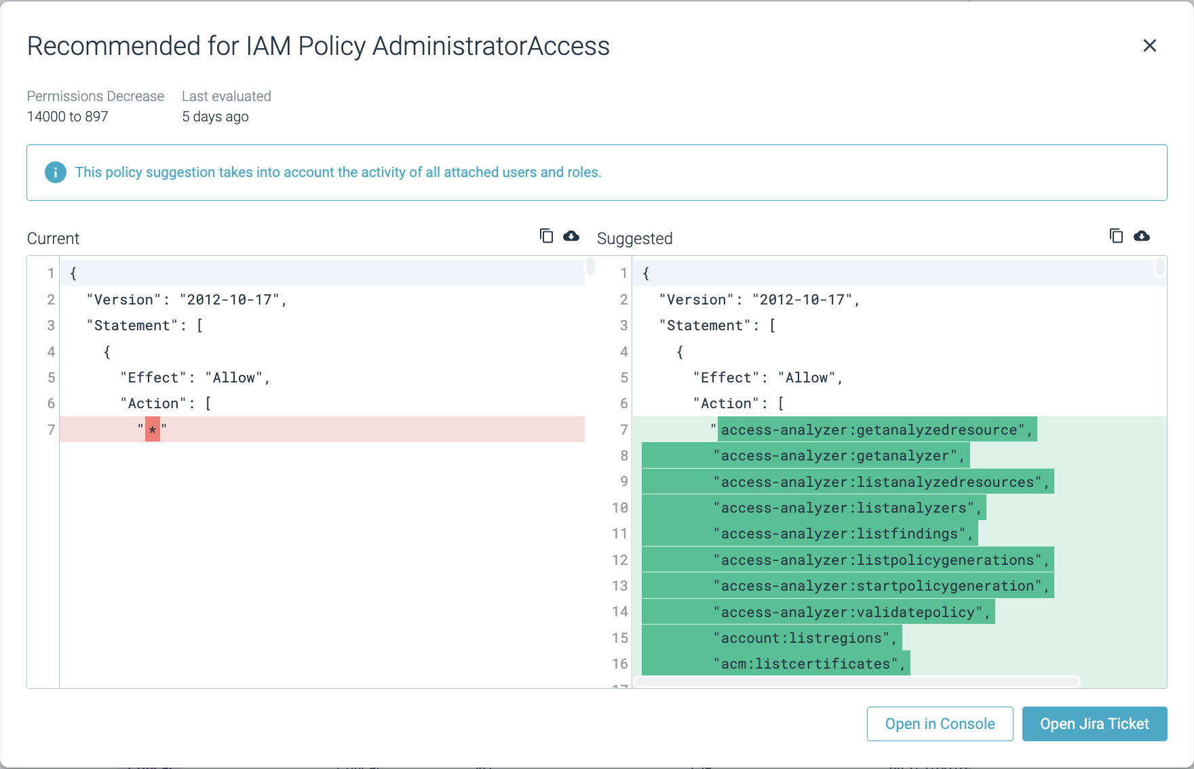
Task: Click "Effect": "Allow" line in Current editor
Action: pos(322,377)
